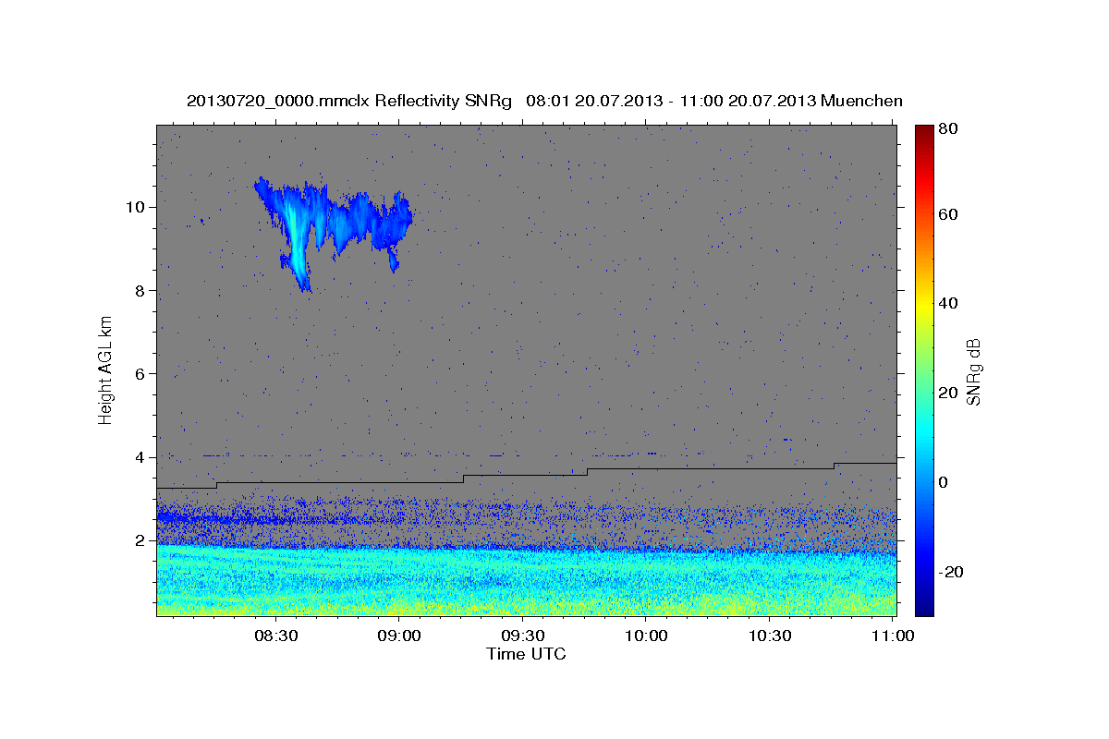
Task: Click the green middle section of colorbar
Action: 923,369
